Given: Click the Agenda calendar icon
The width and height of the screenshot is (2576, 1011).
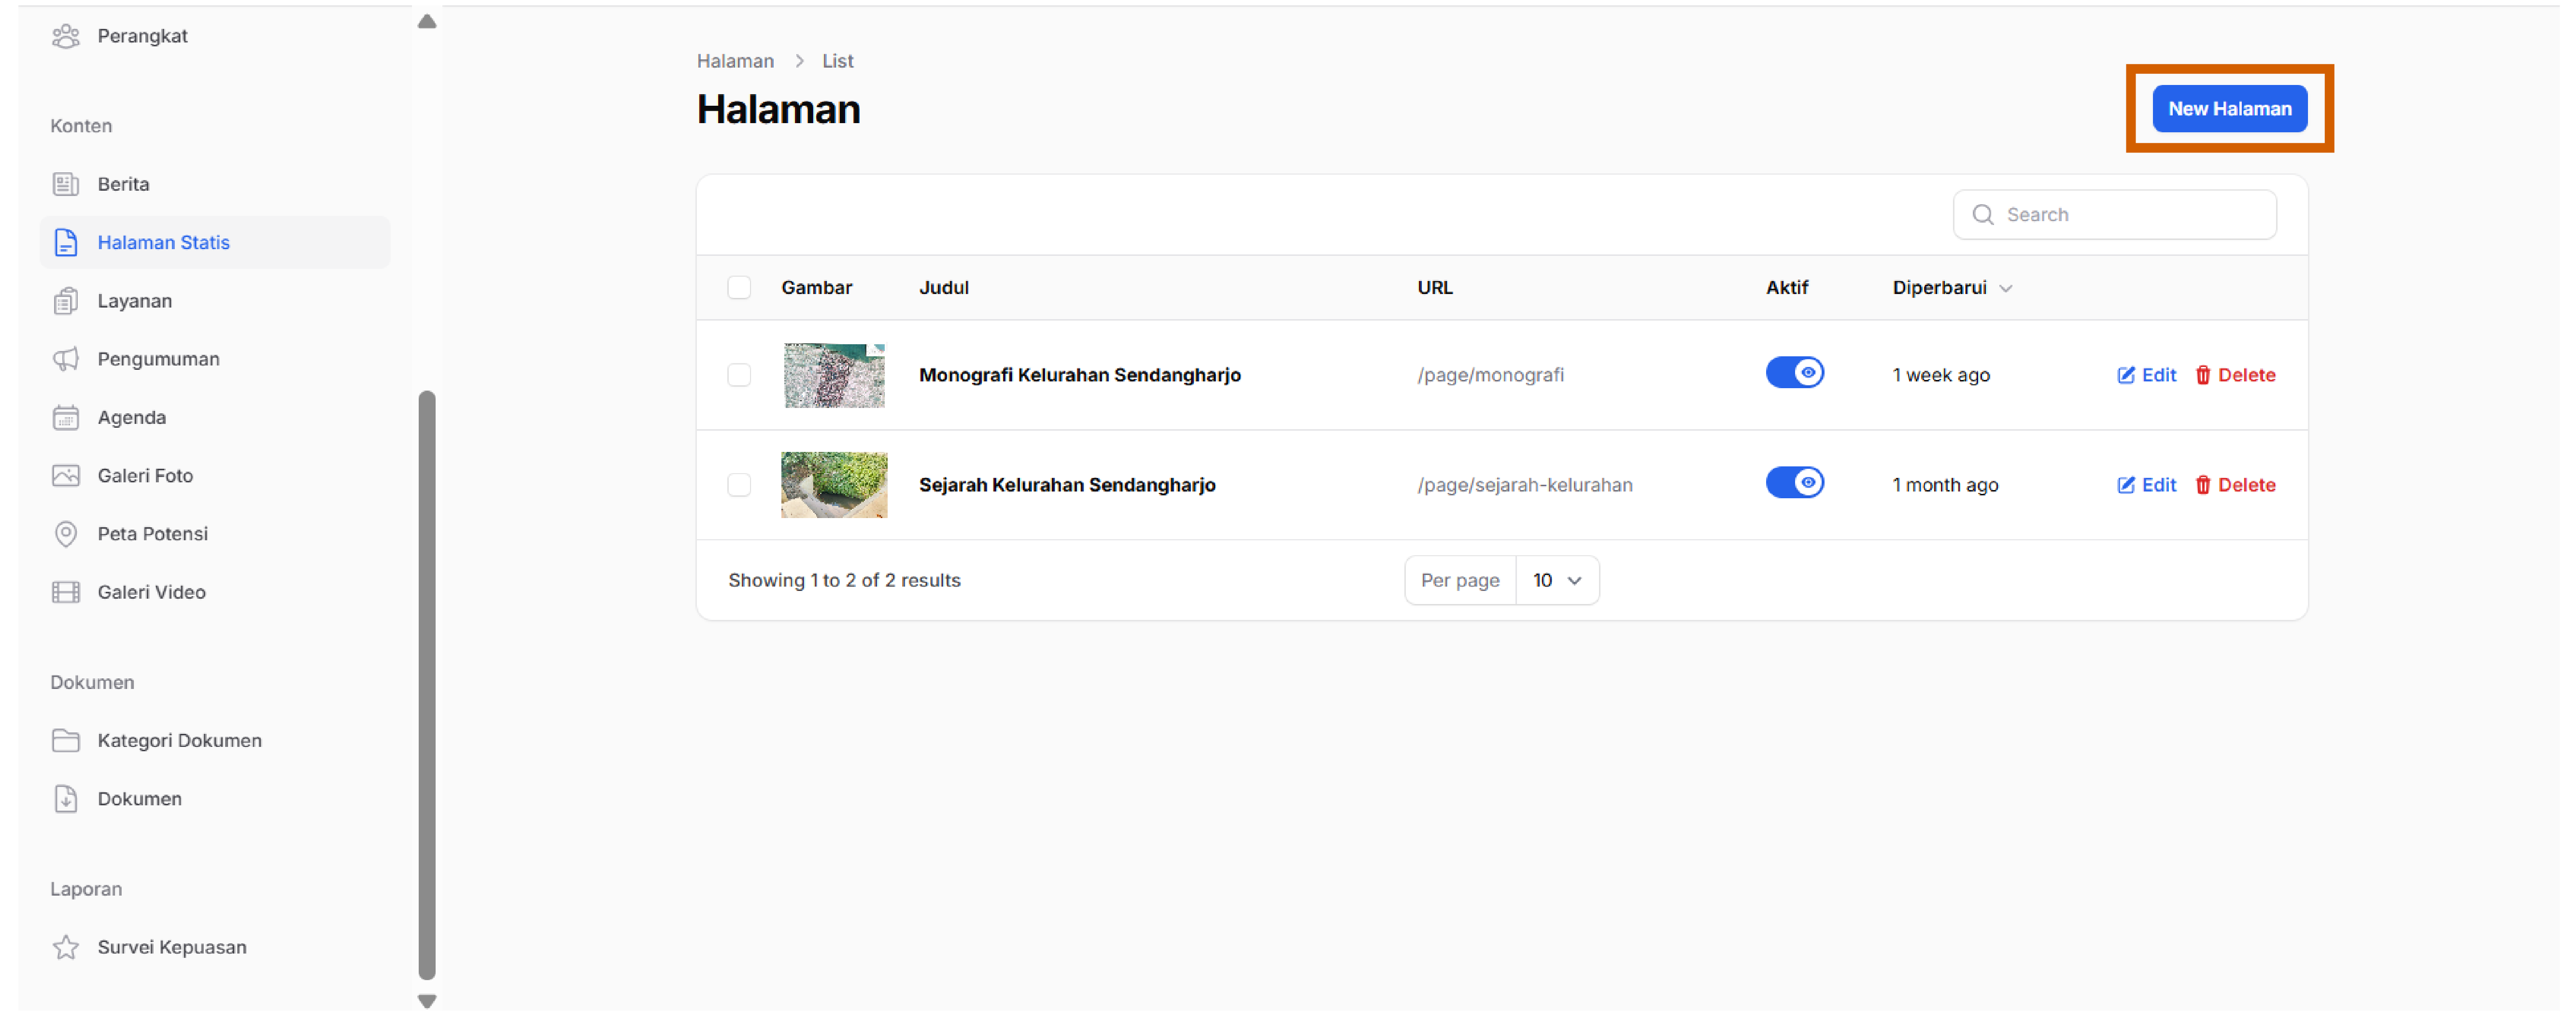Looking at the screenshot, I should click(66, 417).
